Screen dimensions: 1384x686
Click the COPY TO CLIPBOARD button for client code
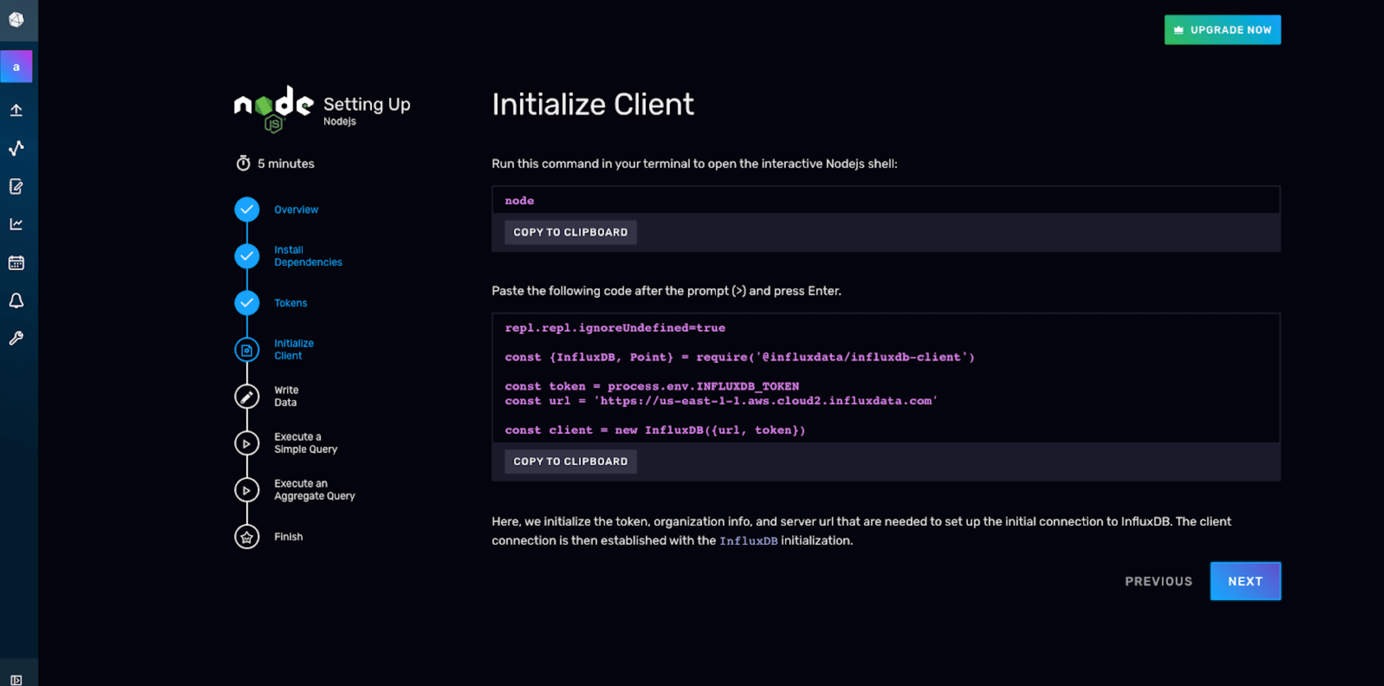tap(571, 461)
